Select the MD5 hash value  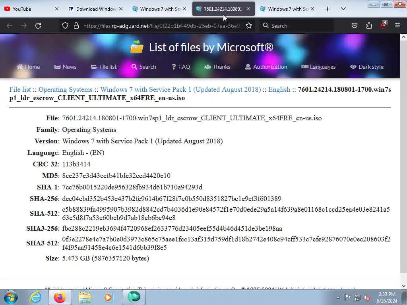116,176
